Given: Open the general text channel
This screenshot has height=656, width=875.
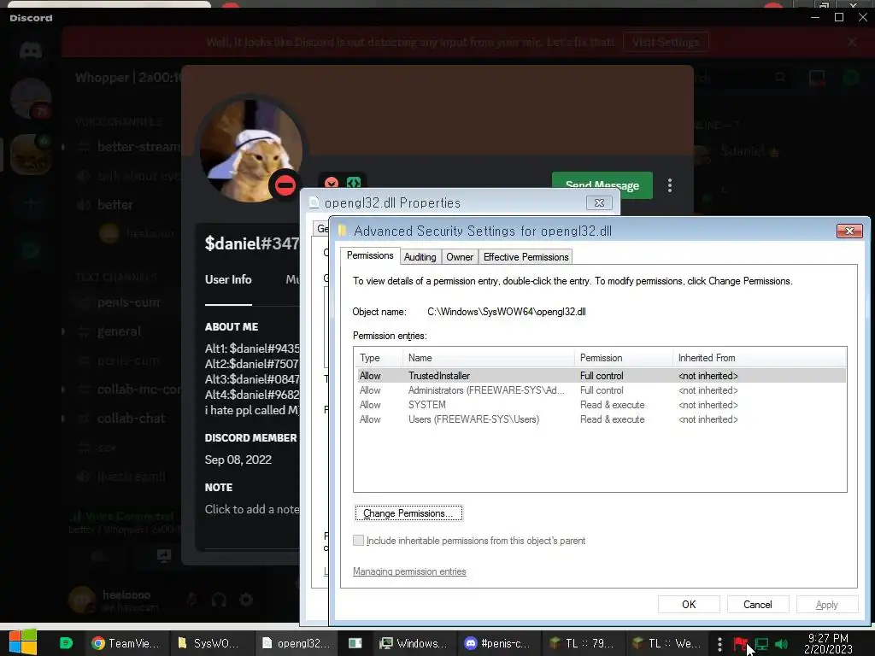Looking at the screenshot, I should point(119,331).
